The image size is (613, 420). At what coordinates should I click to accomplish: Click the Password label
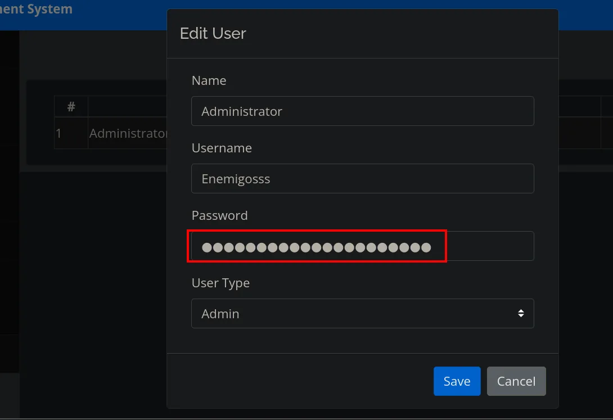point(220,215)
